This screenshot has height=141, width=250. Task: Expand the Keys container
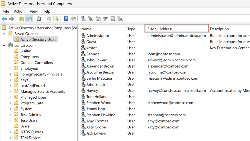10,80
